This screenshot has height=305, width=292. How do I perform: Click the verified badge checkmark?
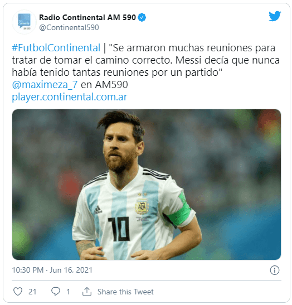coord(142,17)
